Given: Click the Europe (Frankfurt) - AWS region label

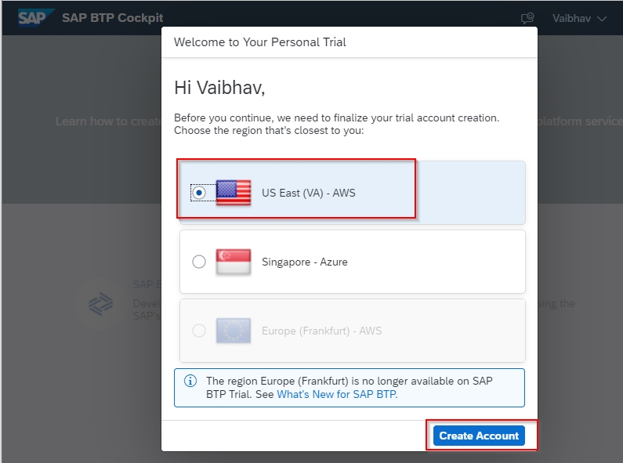Looking at the screenshot, I should pyautogui.click(x=321, y=331).
